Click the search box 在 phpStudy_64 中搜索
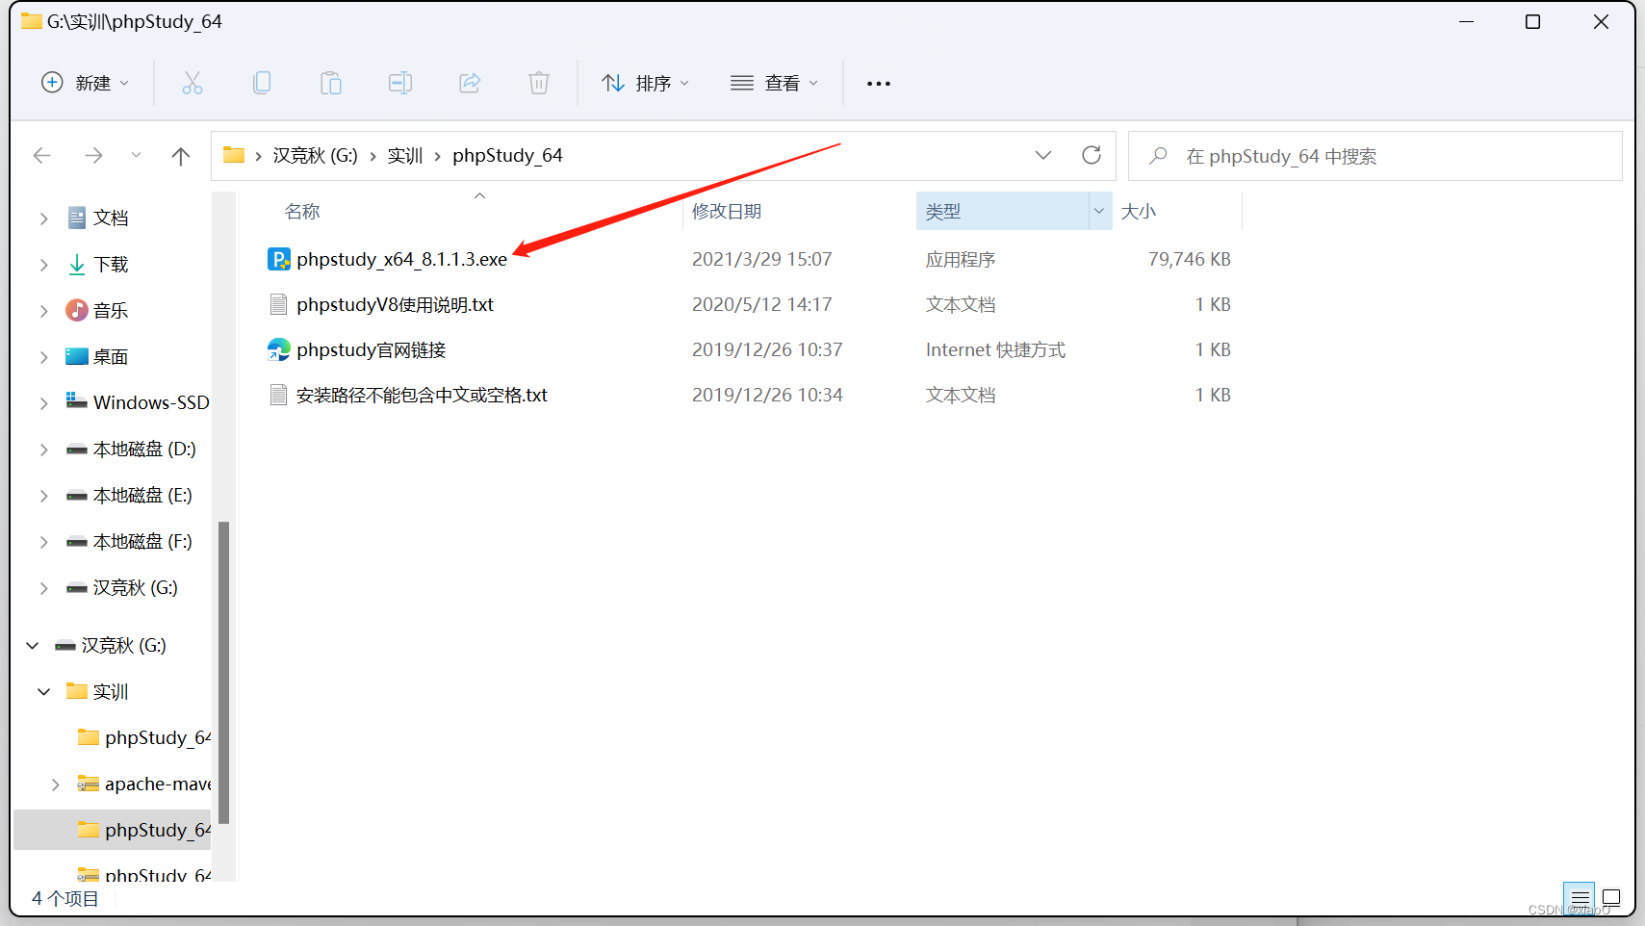Viewport: 1645px width, 926px height. coord(1375,156)
